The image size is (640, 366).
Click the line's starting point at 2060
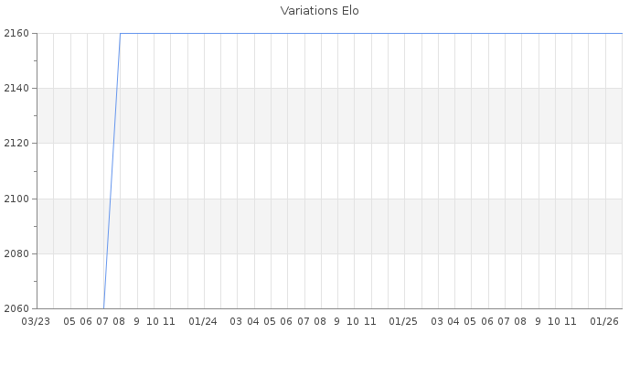103,308
